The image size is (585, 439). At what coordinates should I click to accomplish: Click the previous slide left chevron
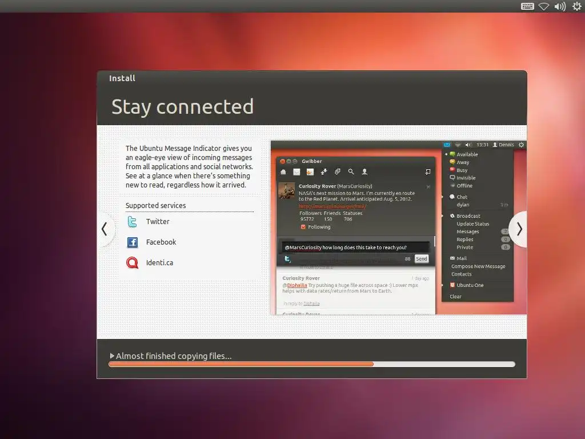pyautogui.click(x=105, y=229)
